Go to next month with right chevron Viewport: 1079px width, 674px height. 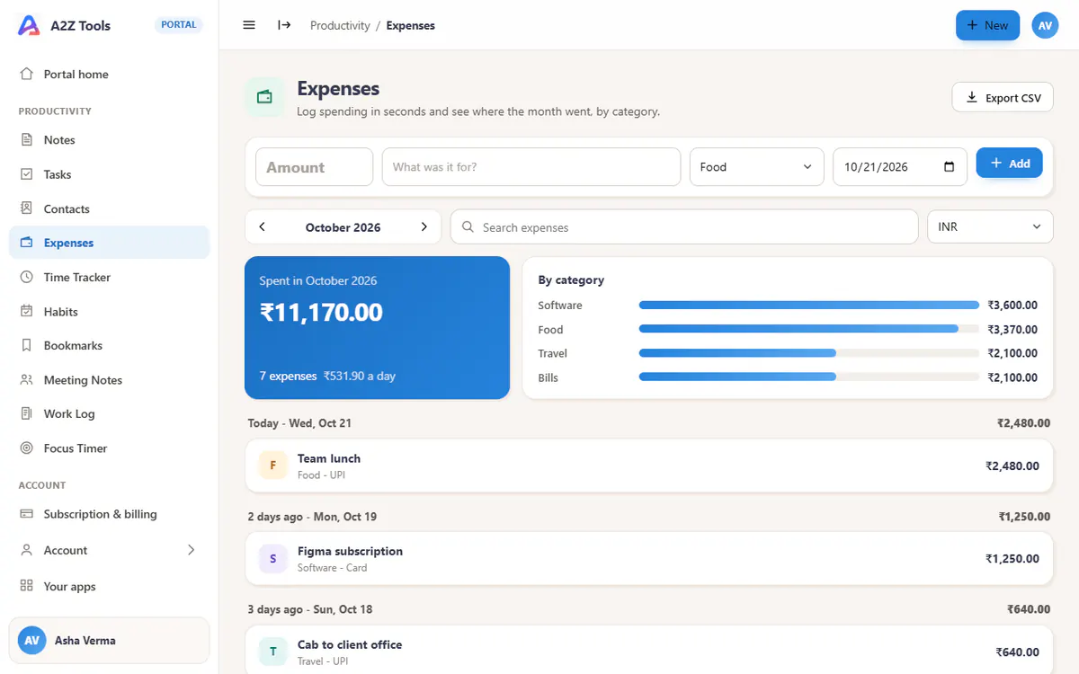[424, 227]
